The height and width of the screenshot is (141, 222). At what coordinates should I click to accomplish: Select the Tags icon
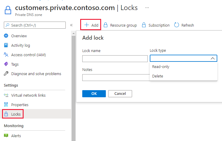click(6, 64)
